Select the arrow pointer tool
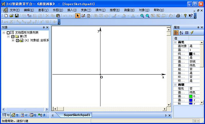 pyautogui.click(x=78, y=16)
